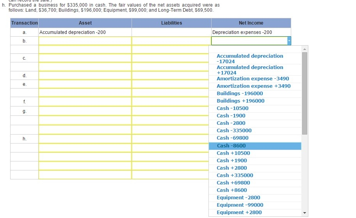The image size is (356, 218).
Task: Open Net Income cell showing Depreciation expenses -200
Action: [251, 32]
